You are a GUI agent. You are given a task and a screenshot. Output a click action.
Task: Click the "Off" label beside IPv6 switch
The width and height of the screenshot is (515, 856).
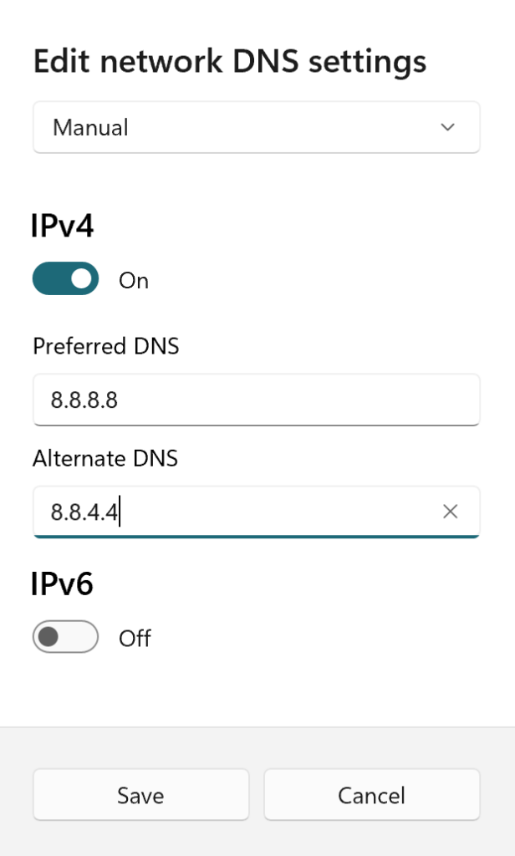pyautogui.click(x=135, y=639)
